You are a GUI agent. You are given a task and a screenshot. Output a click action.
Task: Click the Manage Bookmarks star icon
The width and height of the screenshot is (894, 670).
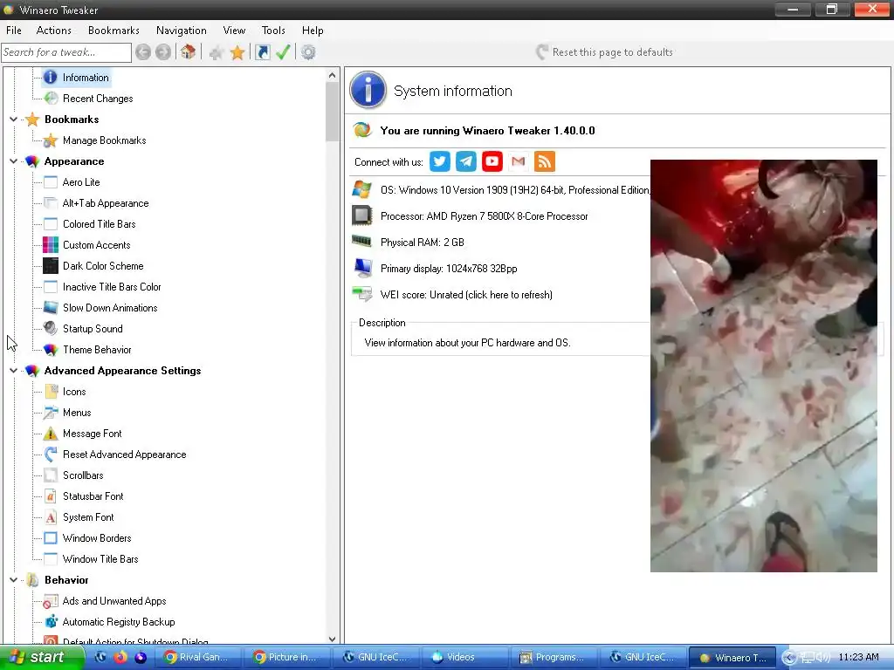point(51,140)
